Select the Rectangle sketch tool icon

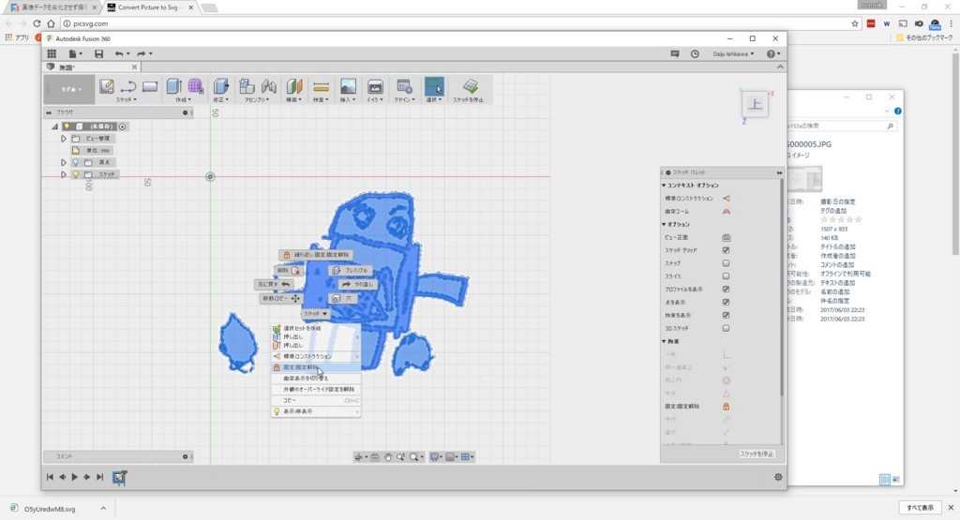click(150, 86)
